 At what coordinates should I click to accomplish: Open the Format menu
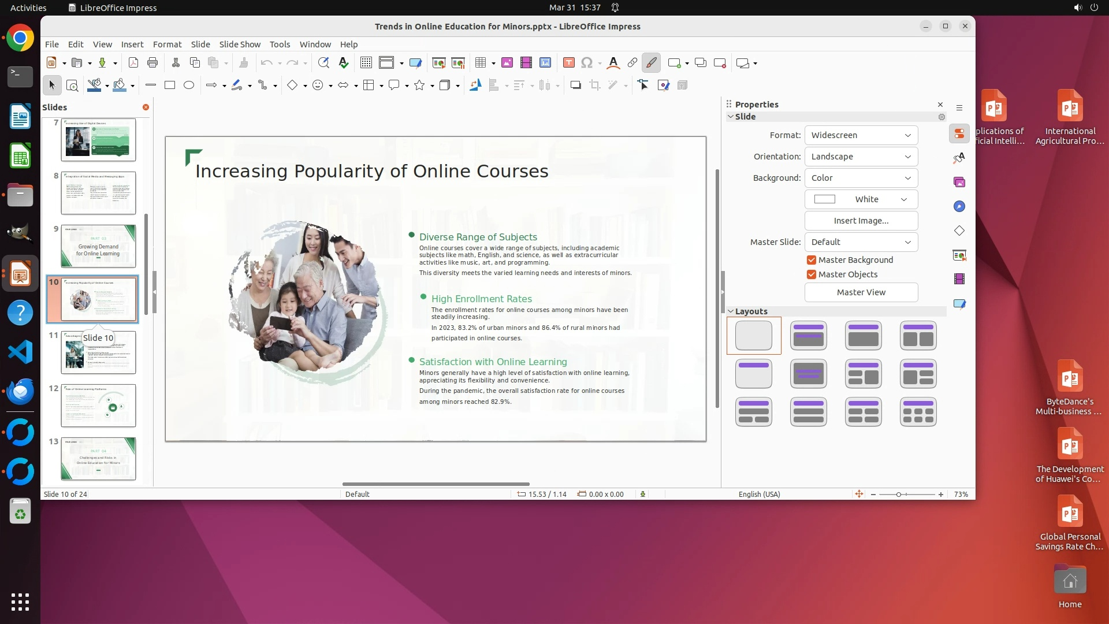[167, 44]
